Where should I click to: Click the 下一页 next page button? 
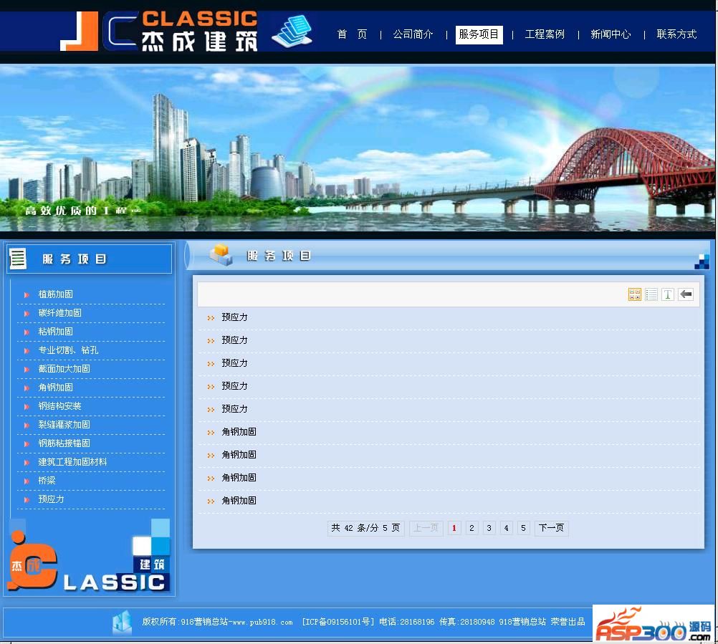click(x=551, y=528)
